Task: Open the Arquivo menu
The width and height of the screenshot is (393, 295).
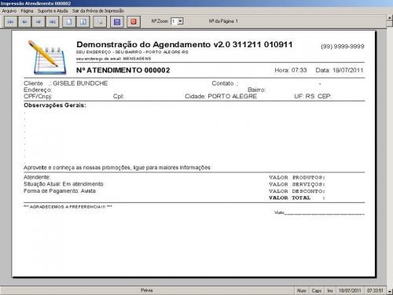Action: (9, 11)
